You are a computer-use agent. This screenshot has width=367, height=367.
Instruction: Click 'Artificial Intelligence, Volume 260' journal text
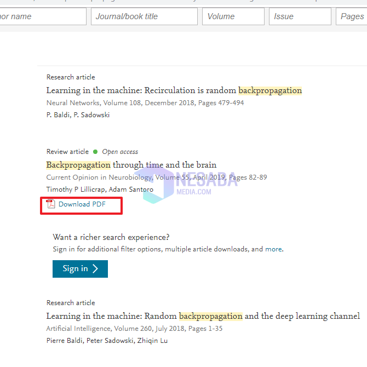pos(99,329)
